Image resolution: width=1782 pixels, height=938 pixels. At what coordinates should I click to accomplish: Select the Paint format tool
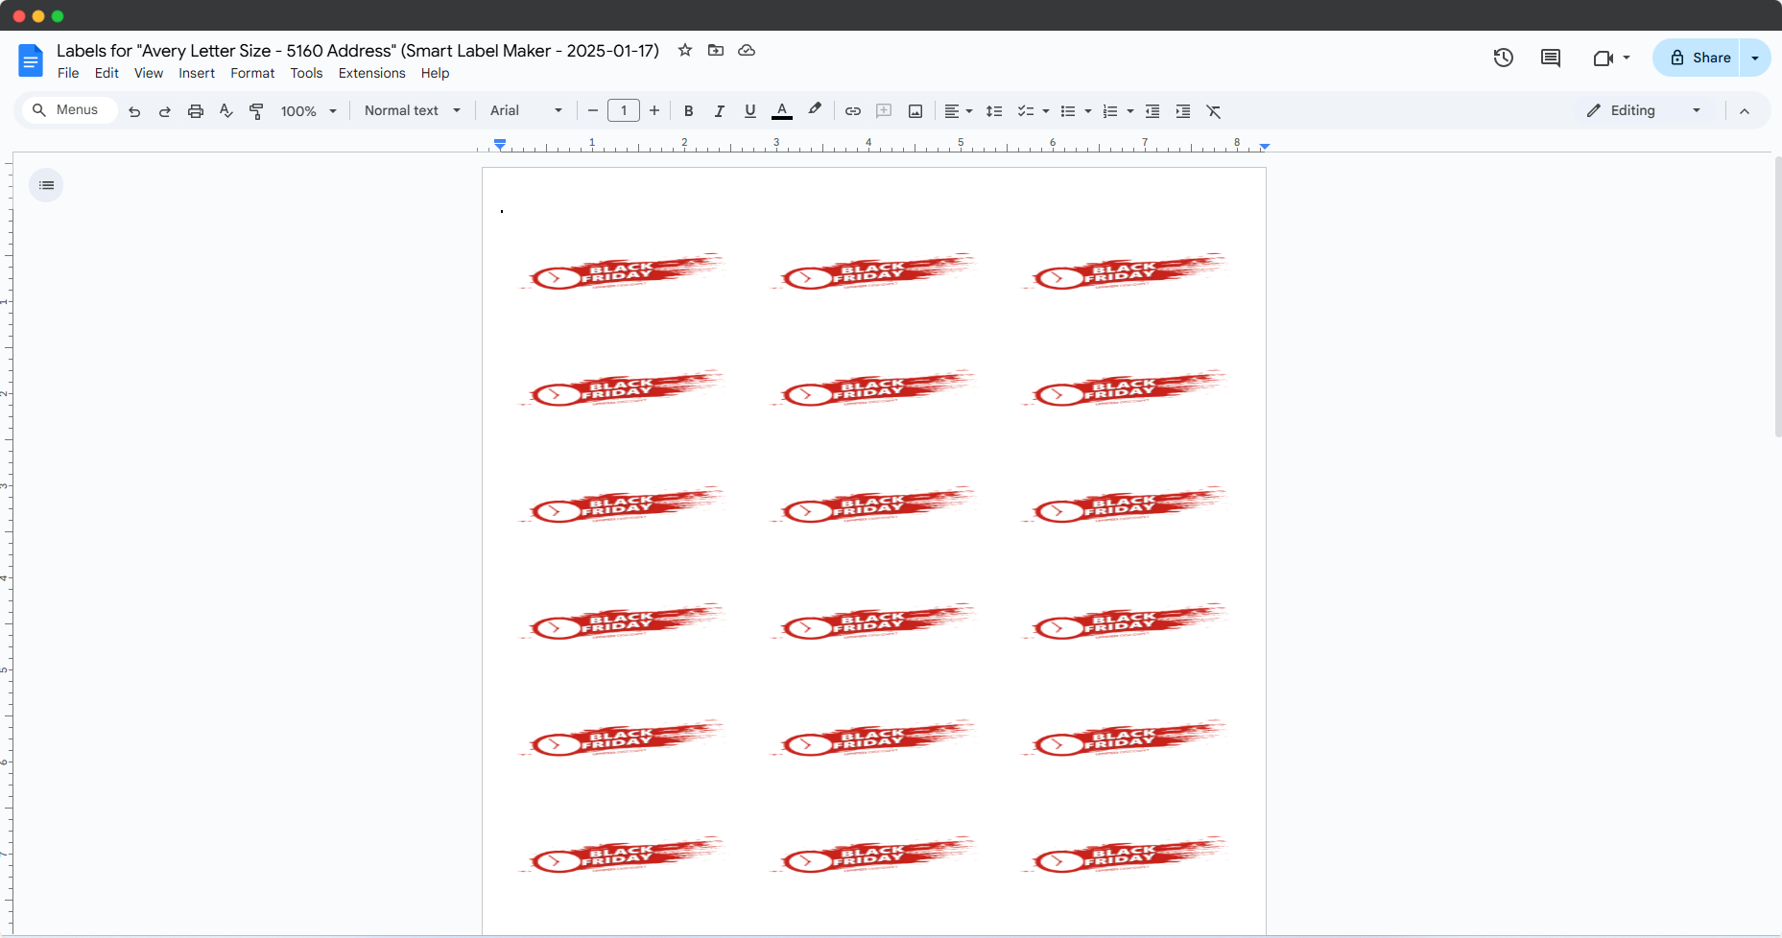tap(256, 111)
